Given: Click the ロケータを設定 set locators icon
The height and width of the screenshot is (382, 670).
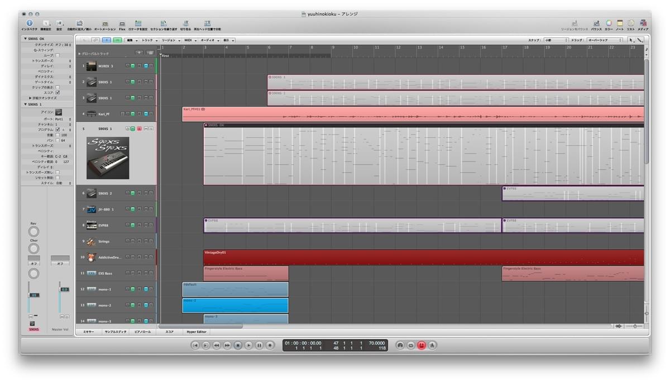Looking at the screenshot, I should pyautogui.click(x=138, y=23).
